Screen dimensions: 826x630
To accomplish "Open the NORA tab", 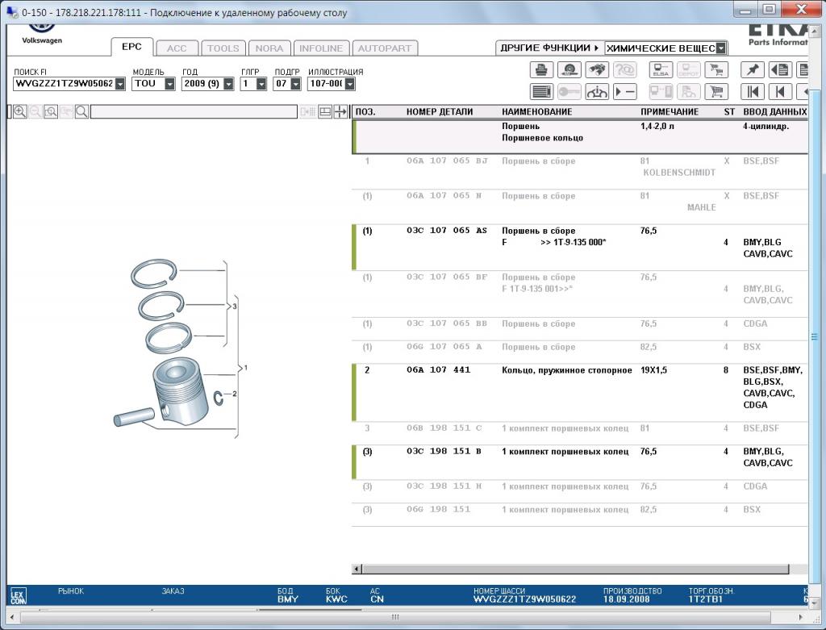I will point(269,48).
